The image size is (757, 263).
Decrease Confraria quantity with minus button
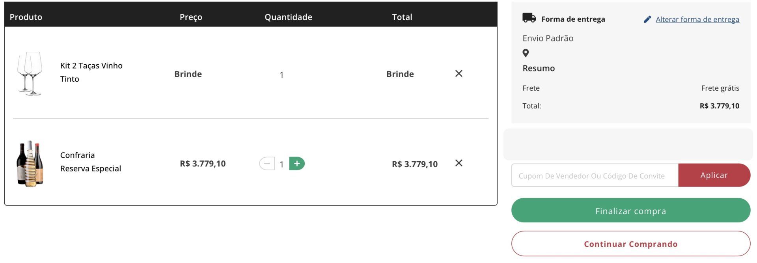pos(267,164)
